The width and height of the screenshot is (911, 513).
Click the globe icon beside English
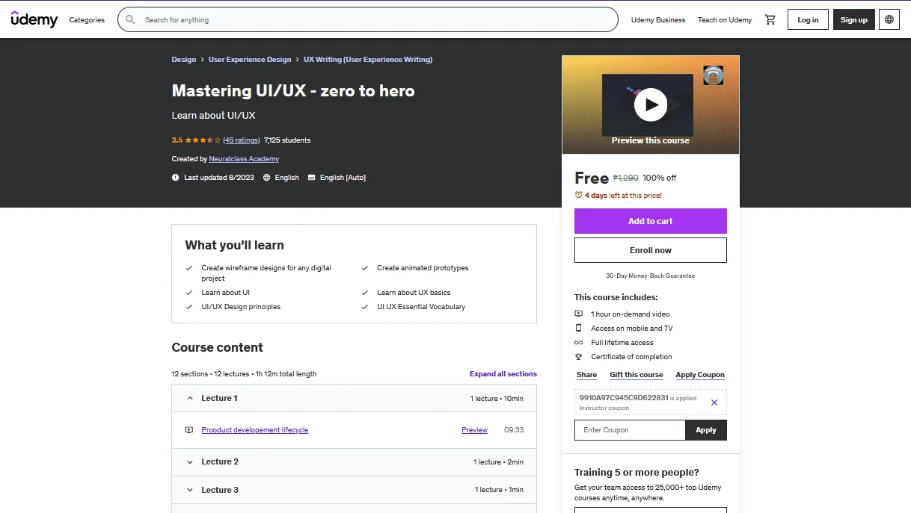[x=266, y=178]
